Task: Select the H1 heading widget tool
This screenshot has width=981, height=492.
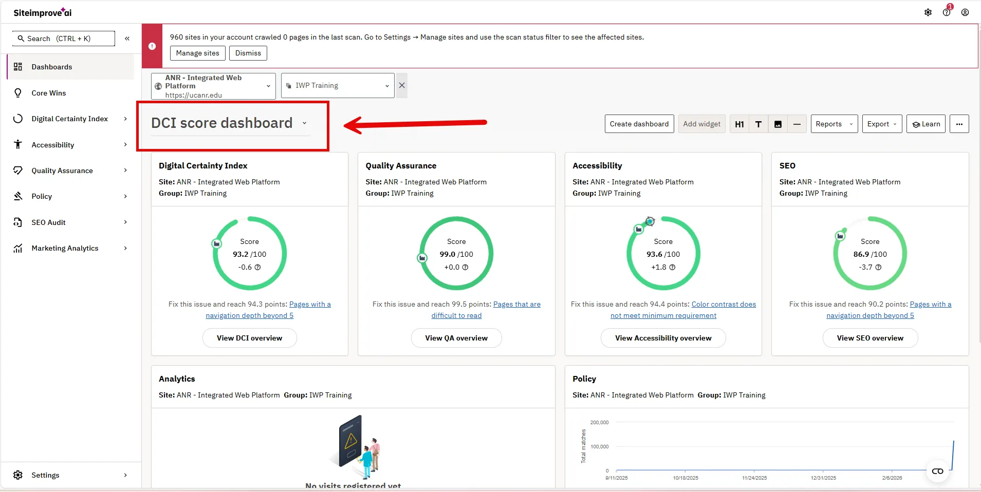Action: tap(739, 124)
